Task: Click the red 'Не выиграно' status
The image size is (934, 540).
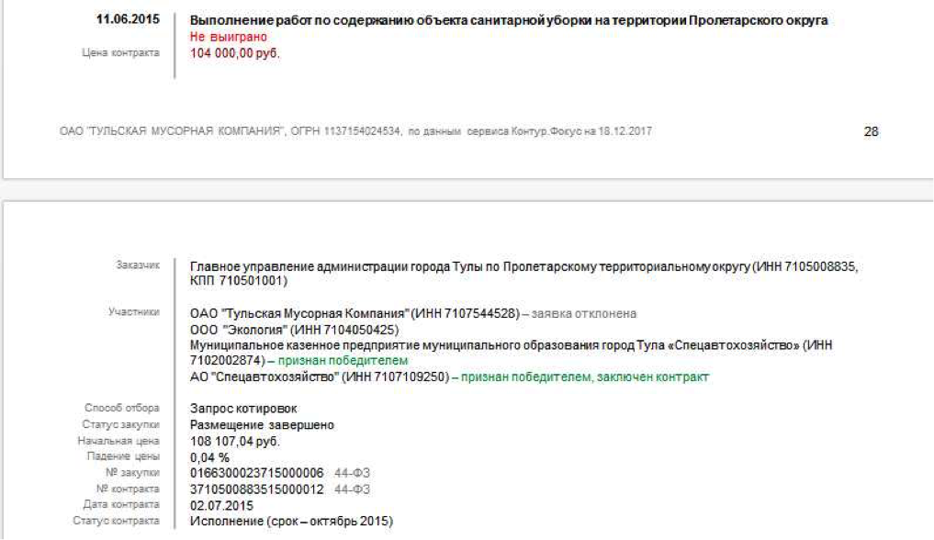Action: (x=228, y=37)
